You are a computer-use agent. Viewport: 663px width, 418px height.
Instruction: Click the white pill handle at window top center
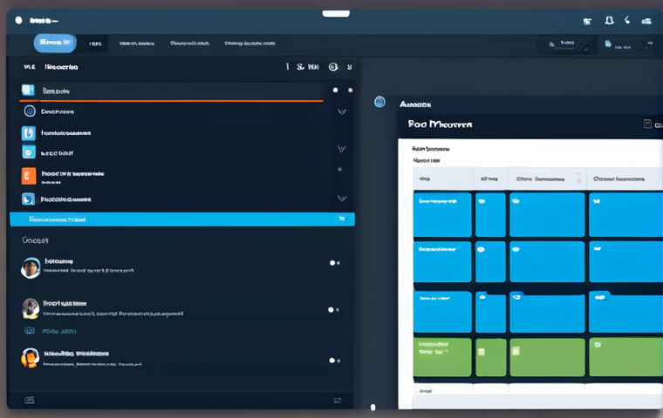click(x=336, y=14)
